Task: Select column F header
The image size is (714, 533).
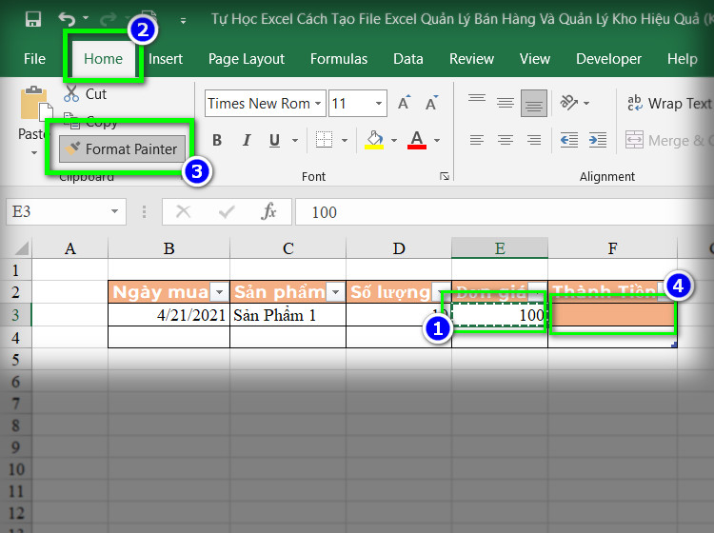Action: click(612, 248)
